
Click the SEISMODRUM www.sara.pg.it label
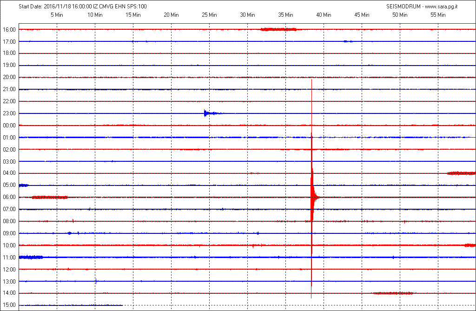(422, 7)
